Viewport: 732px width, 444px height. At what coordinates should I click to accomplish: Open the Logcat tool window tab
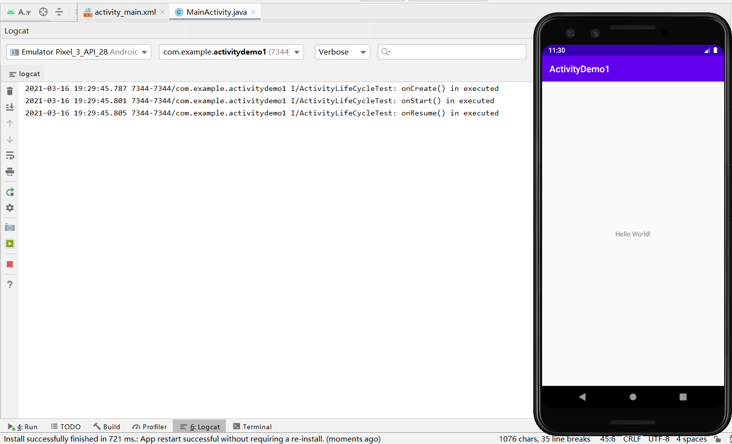(x=200, y=427)
